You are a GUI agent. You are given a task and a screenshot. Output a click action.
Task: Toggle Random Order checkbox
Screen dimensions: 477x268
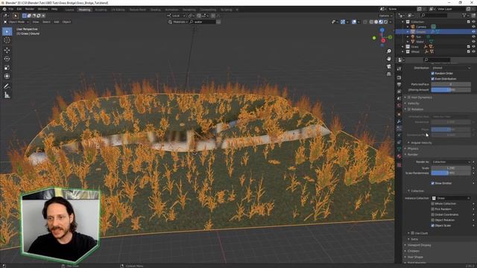tap(432, 73)
